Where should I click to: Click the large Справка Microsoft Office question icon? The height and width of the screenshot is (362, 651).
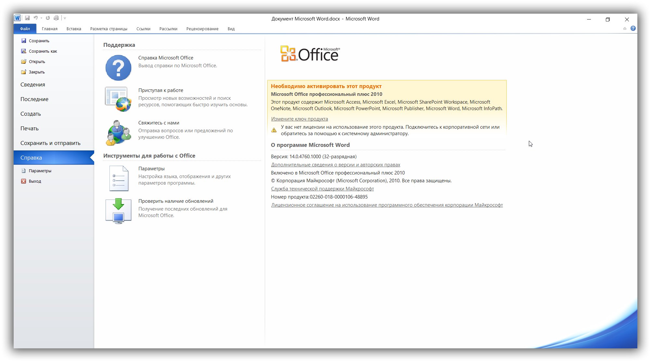(x=118, y=68)
